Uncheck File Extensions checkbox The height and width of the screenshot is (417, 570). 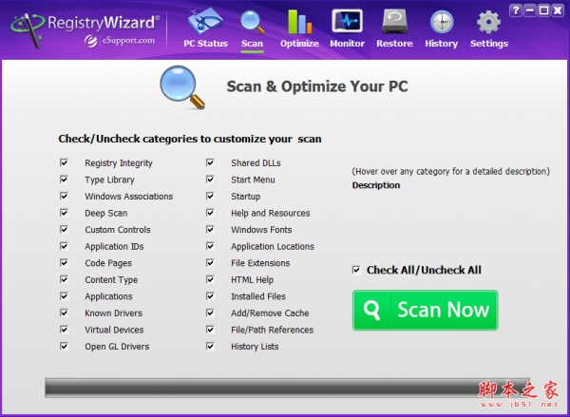pyautogui.click(x=211, y=262)
